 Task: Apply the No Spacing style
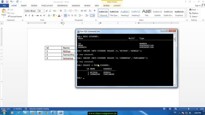(114, 13)
